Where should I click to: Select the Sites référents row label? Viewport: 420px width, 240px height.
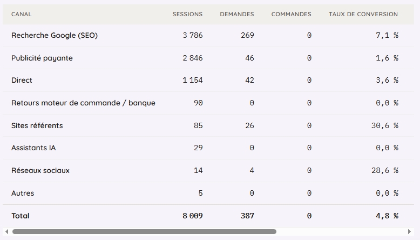tap(37, 125)
